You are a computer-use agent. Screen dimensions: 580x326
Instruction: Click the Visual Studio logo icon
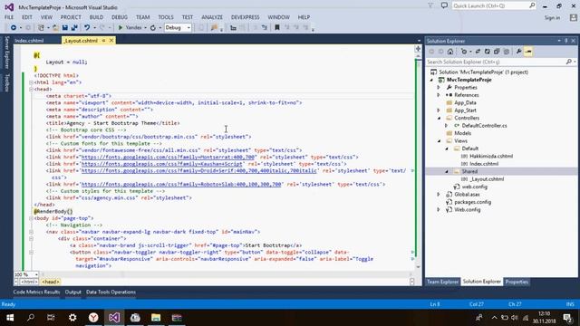(9, 7)
